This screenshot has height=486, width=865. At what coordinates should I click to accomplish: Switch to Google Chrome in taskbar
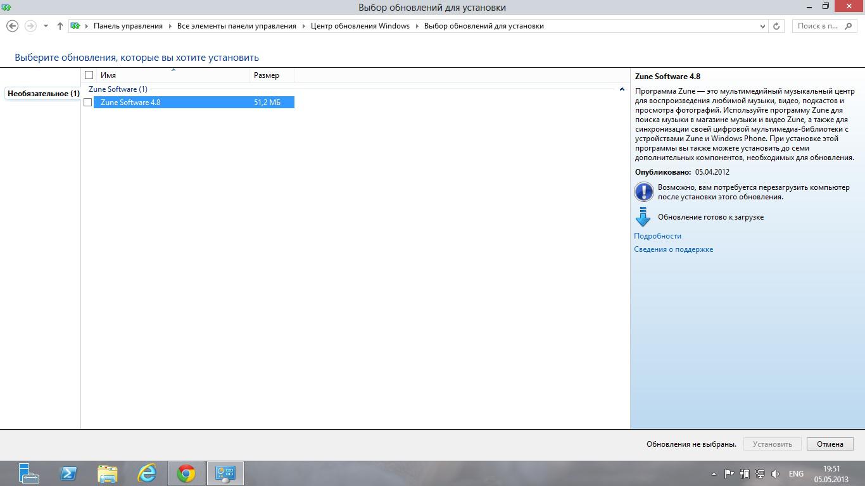tap(186, 473)
